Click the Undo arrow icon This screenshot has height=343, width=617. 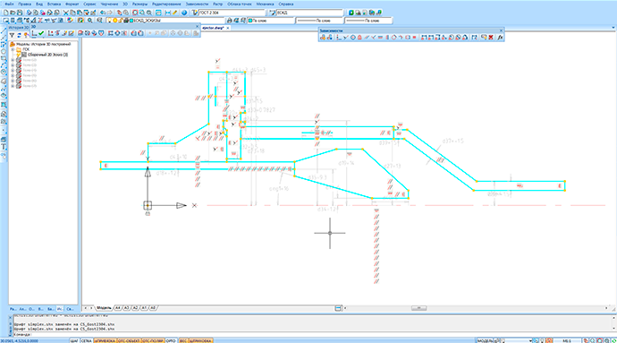[x=103, y=13]
